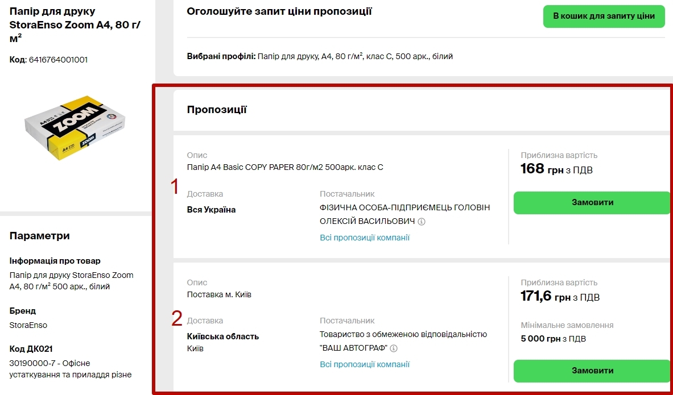Click info icon beside "ВАШ АВТОГРАФ" supplier

(393, 348)
